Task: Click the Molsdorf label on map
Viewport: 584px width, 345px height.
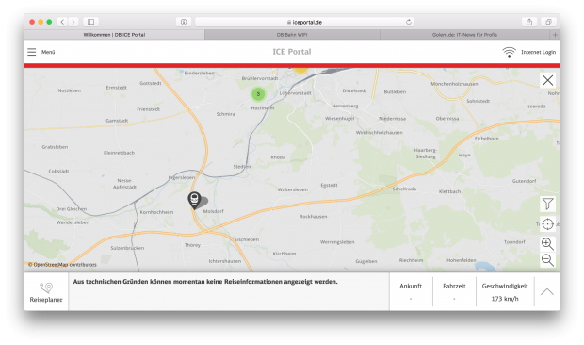Action: [x=214, y=211]
